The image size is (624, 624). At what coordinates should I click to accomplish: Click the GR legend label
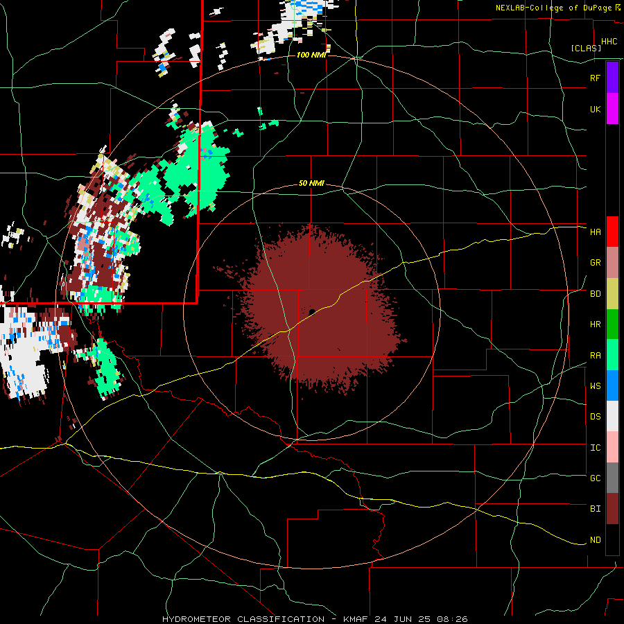point(595,263)
